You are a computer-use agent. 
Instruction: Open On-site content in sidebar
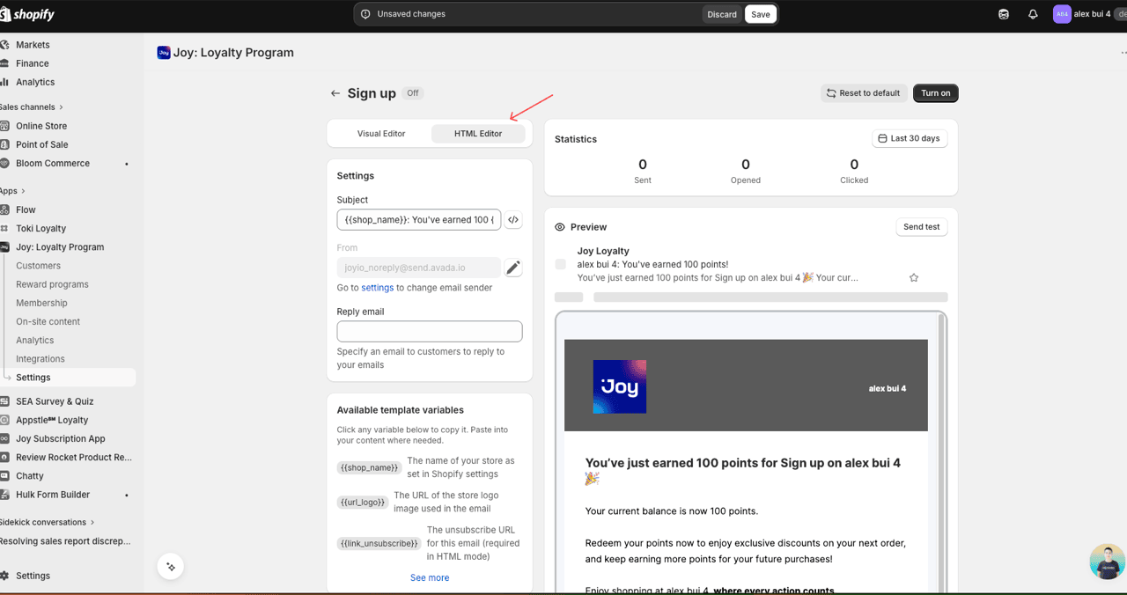pos(48,321)
